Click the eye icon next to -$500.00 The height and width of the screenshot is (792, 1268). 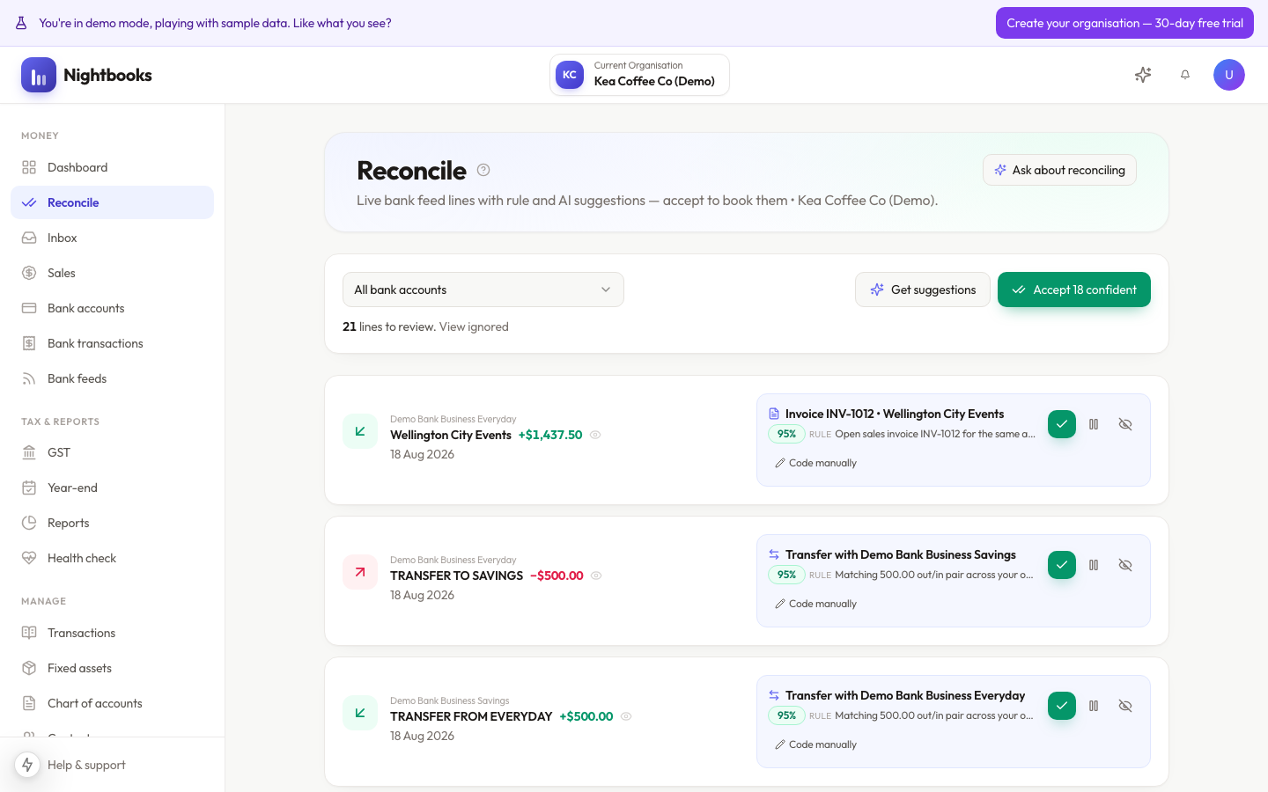pyautogui.click(x=596, y=576)
